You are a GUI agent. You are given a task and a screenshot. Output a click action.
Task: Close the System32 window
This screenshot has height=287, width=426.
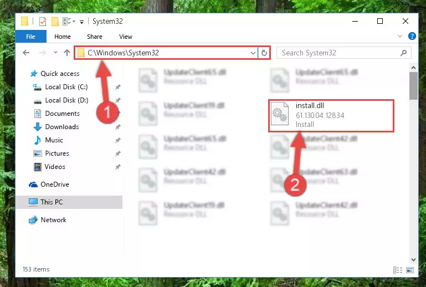coord(406,21)
